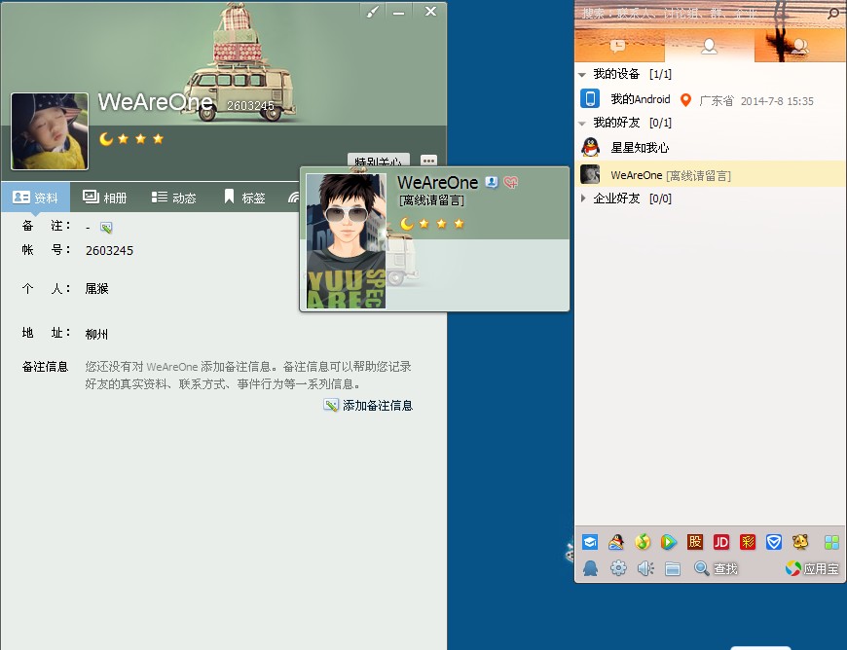Select contact WeAreOne in friend list

[x=711, y=174]
